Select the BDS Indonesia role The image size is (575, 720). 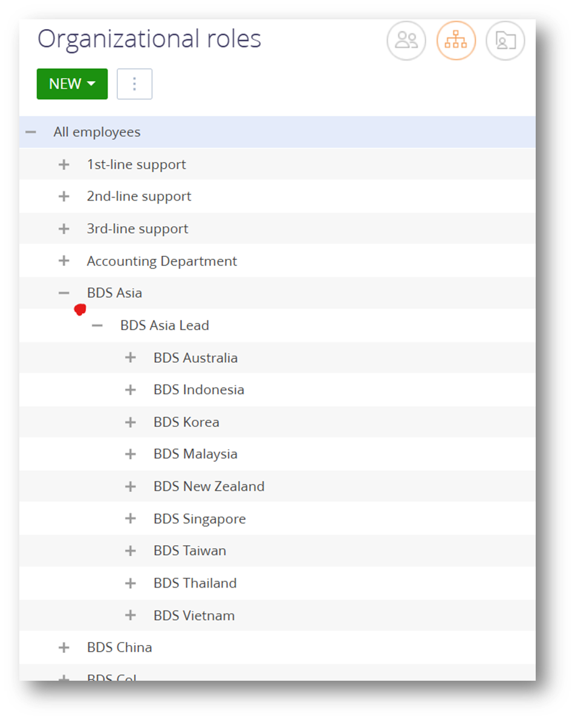(x=198, y=390)
